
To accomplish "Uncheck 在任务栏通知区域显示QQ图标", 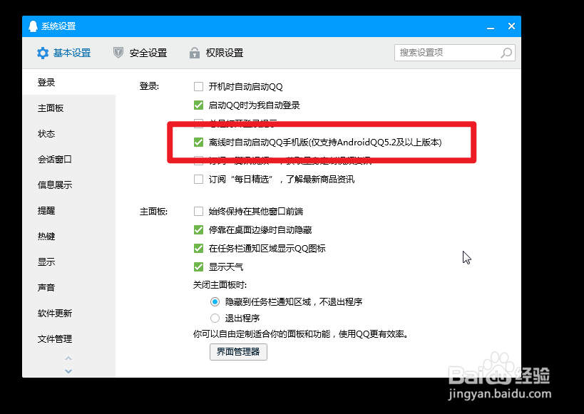I will [198, 248].
